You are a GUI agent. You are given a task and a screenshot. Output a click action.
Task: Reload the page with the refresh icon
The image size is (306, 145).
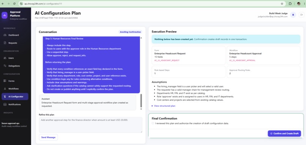click(x=14, y=3)
